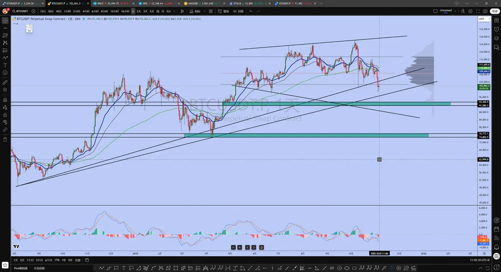Open the chart candle style selector
The width and height of the screenshot is (501, 272).
coord(182,11)
